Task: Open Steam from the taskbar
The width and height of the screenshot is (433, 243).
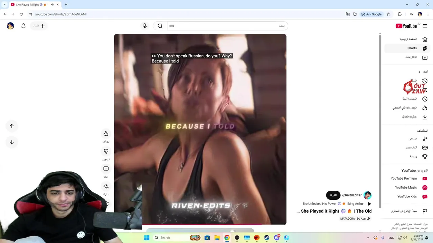Action: [x=267, y=238]
